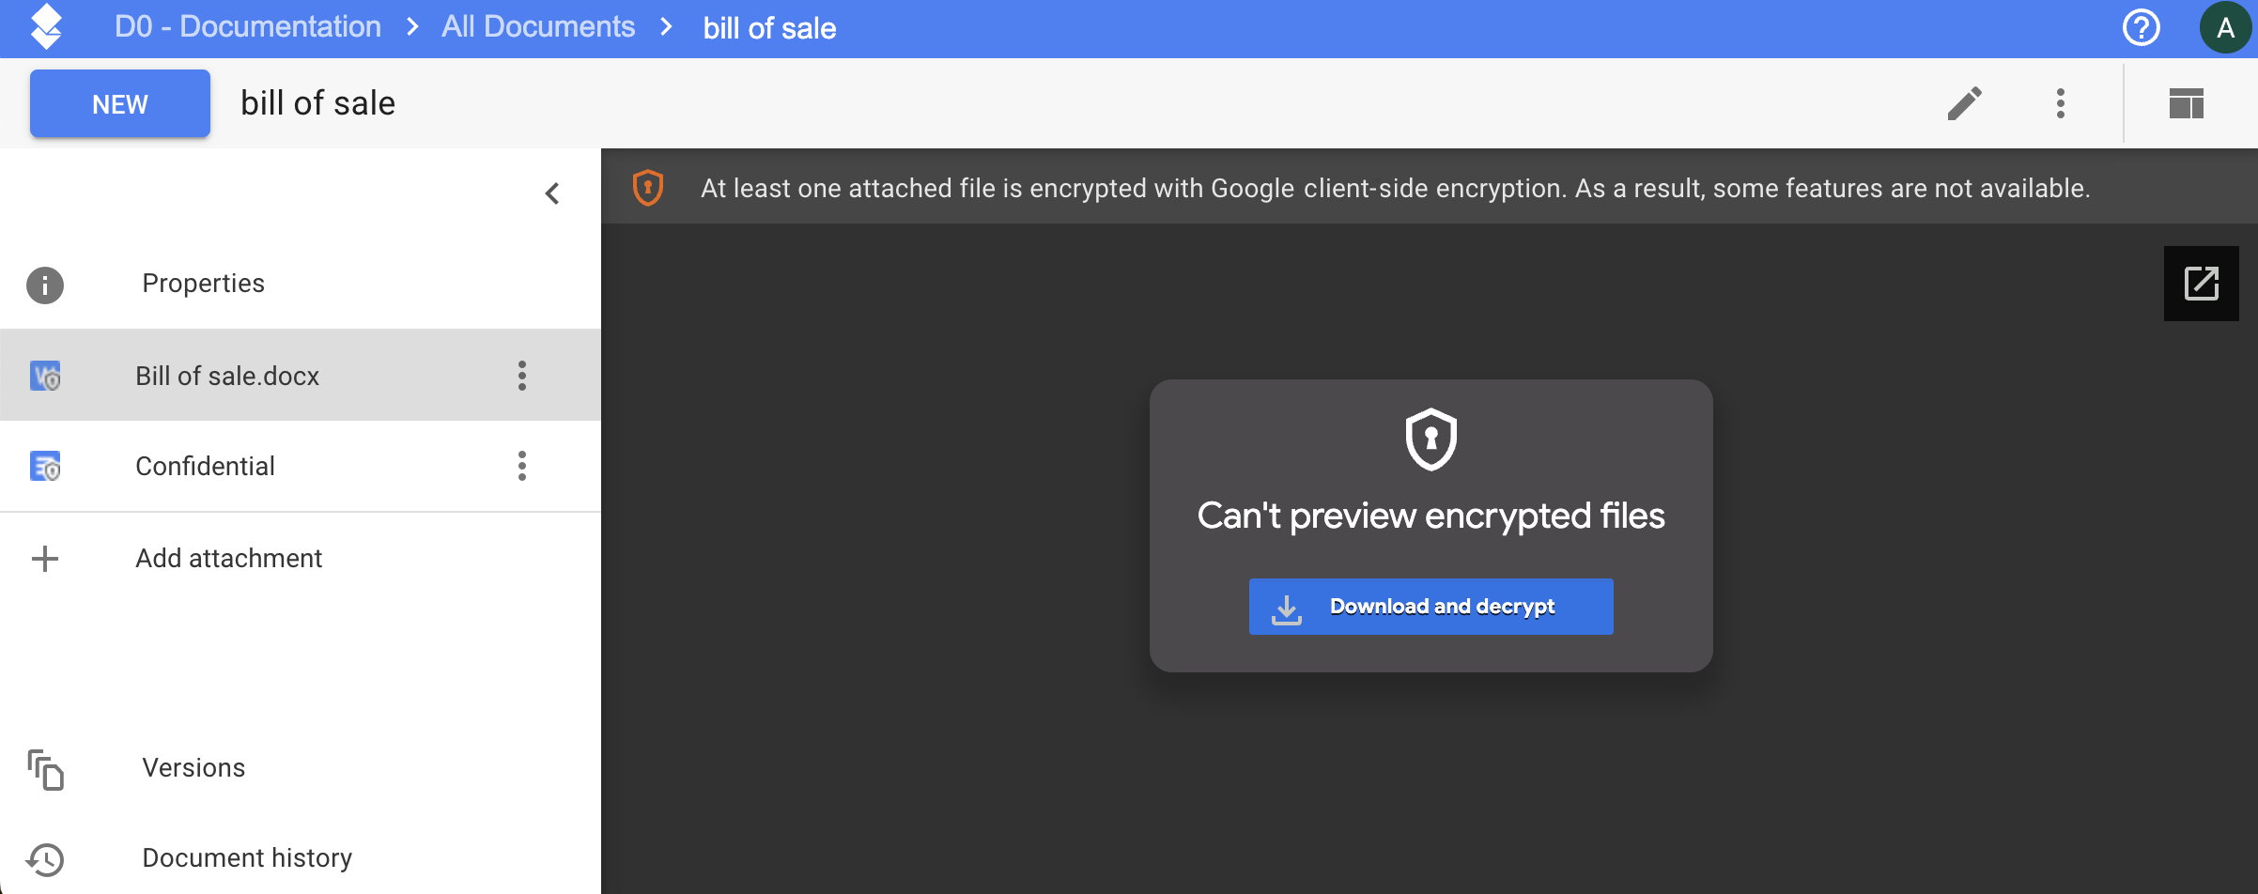
Task: Collapse the sidebar with the left chevron
Action: click(552, 193)
